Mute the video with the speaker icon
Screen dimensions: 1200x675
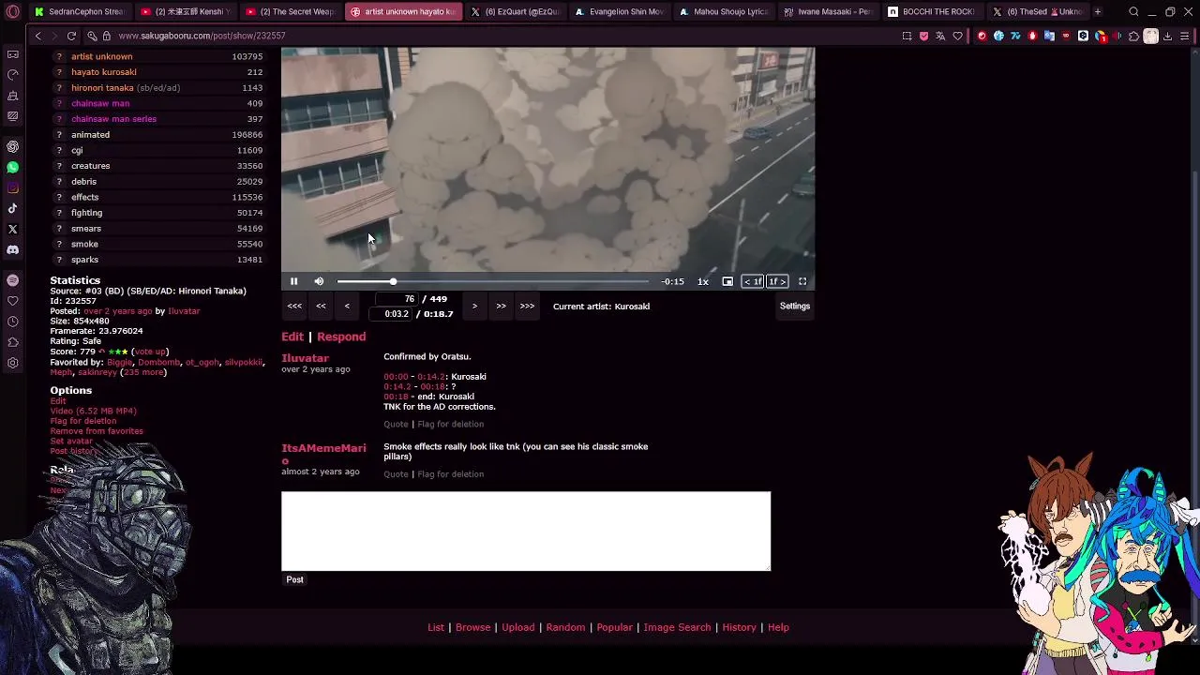click(319, 281)
